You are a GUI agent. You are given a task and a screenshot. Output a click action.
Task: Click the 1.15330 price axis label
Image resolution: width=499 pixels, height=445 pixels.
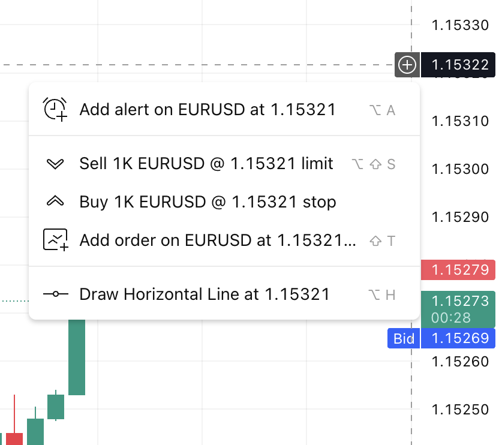(x=459, y=25)
